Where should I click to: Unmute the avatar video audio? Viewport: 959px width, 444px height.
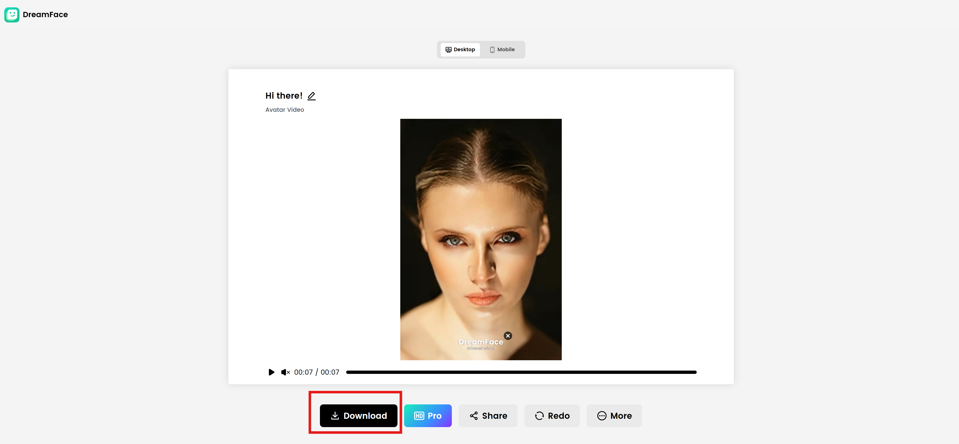285,372
